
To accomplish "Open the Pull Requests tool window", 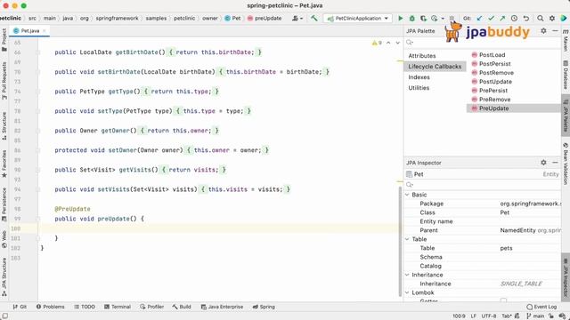I will click(x=4, y=81).
